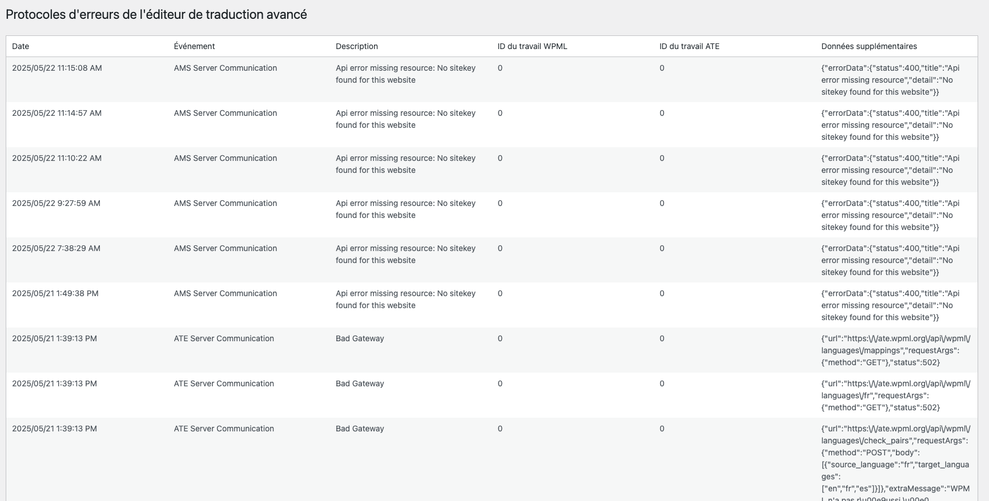Click the check_pairs POST request data
The height and width of the screenshot is (501, 989).
895,462
